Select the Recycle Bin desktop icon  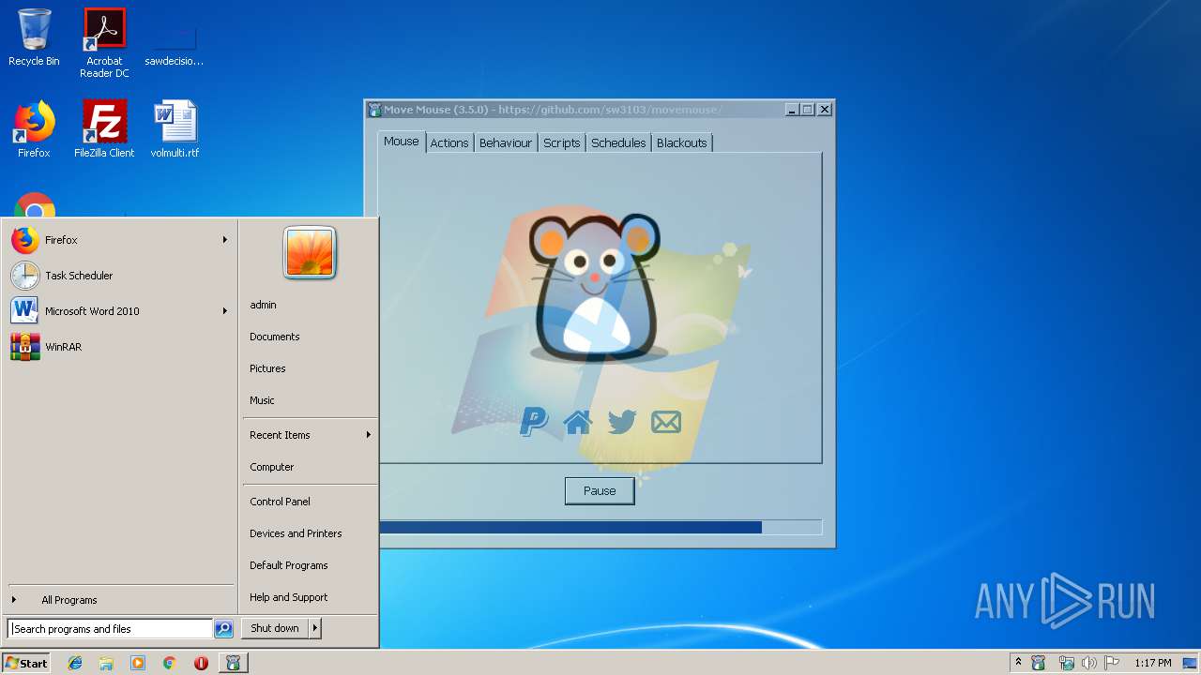[x=34, y=38]
